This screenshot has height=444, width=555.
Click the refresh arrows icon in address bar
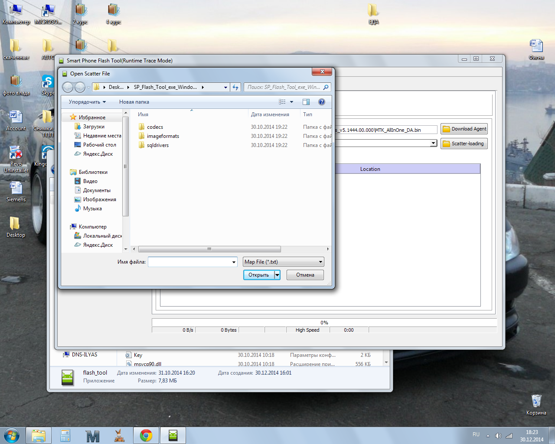tap(235, 87)
